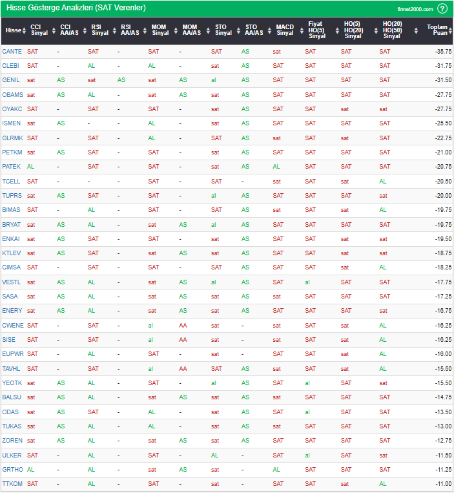Click the Hisse Gösterge Analizleri title
Image resolution: width=454 pixels, height=493 pixels.
(74, 8)
